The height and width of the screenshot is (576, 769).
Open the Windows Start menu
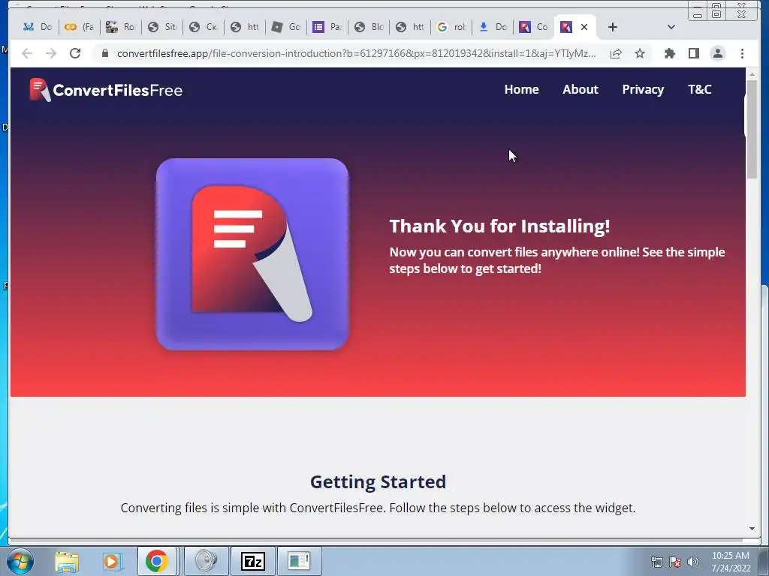point(20,561)
